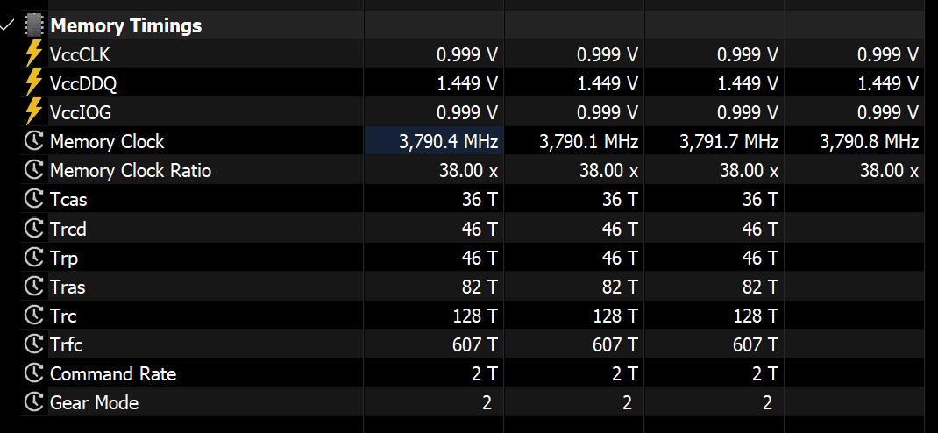Click the 3,790.8 MHz Memory Clock value

[x=870, y=142]
